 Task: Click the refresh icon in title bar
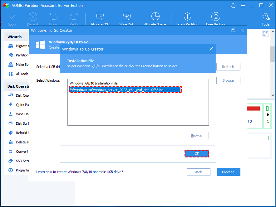pyautogui.click(x=233, y=6)
